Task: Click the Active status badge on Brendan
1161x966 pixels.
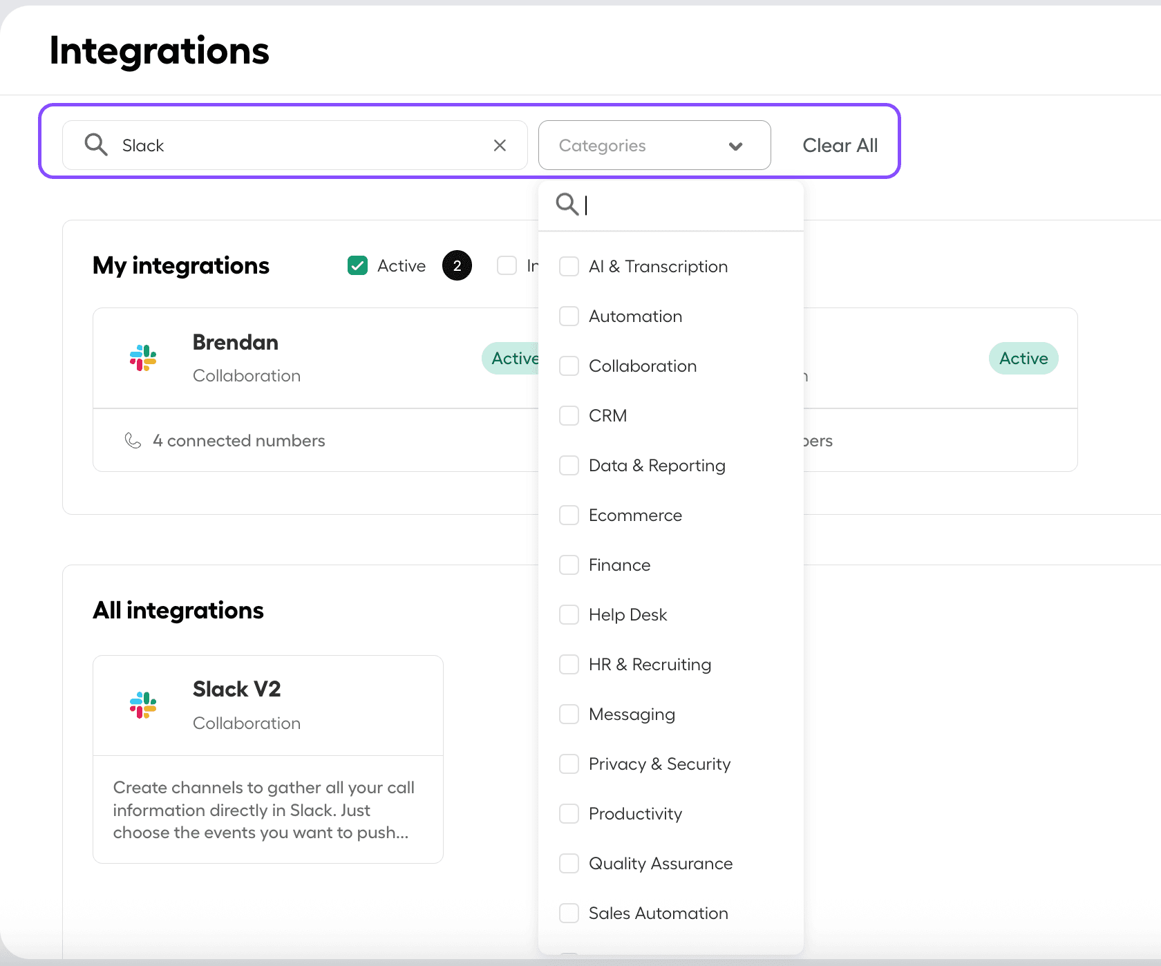Action: tap(516, 358)
